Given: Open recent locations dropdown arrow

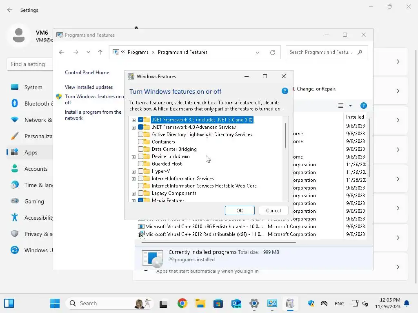Looking at the screenshot, I should [x=88, y=52].
